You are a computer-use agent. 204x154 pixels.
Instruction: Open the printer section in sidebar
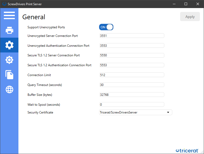click(9, 30)
